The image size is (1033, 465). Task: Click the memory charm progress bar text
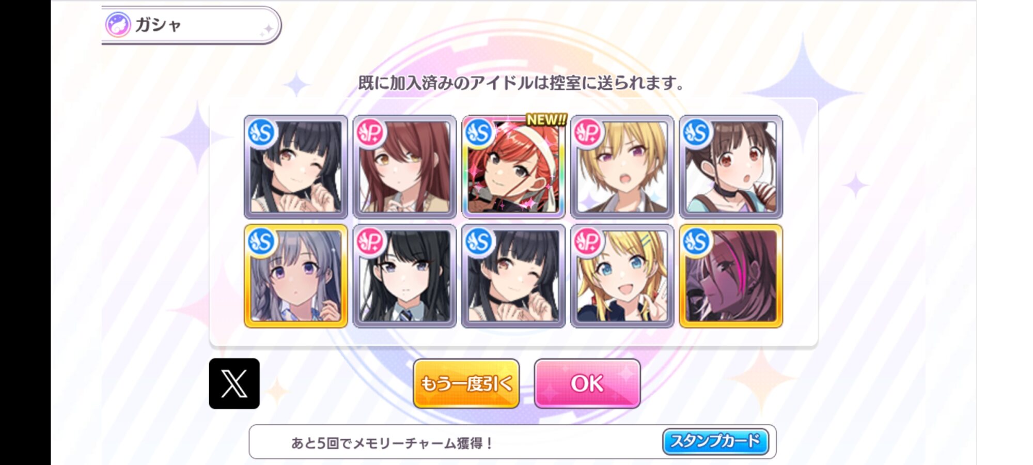[x=392, y=443]
